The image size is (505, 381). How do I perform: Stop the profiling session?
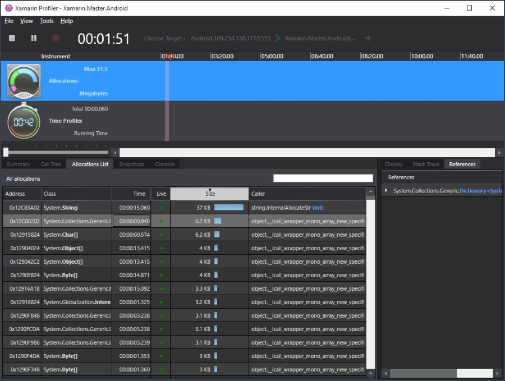(x=12, y=38)
